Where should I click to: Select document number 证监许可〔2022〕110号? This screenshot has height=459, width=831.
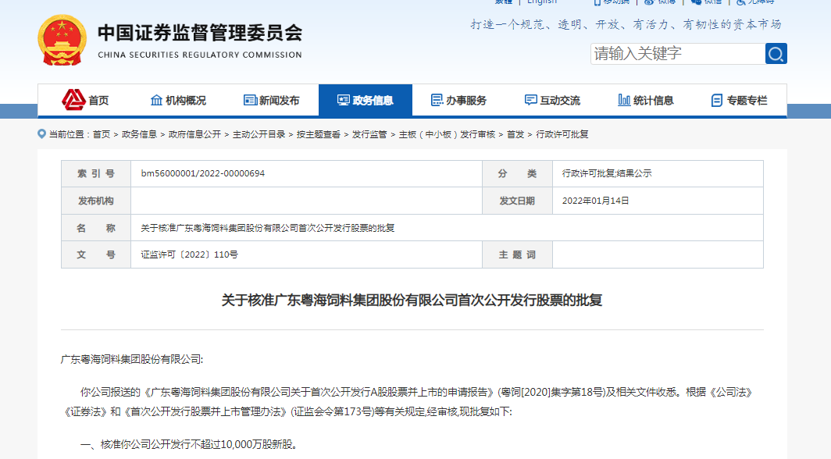tap(189, 254)
